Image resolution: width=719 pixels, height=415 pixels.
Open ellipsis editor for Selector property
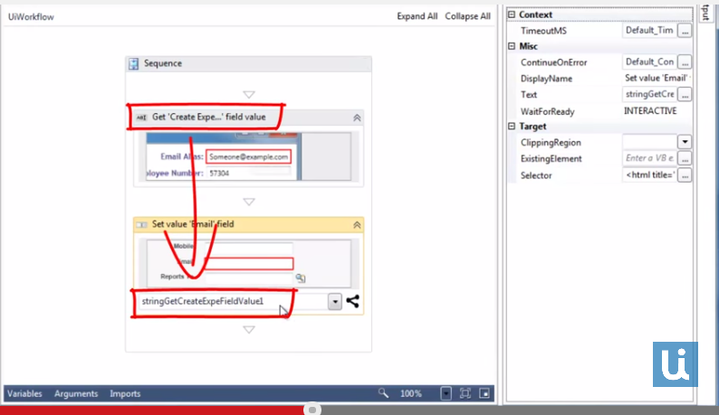pyautogui.click(x=685, y=175)
